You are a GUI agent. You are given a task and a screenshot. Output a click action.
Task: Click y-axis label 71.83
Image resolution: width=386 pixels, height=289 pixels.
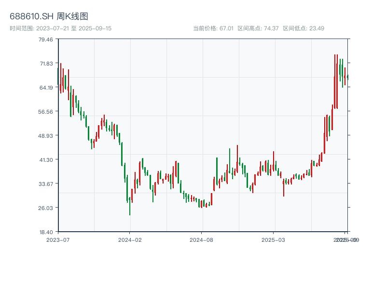[x=46, y=64]
